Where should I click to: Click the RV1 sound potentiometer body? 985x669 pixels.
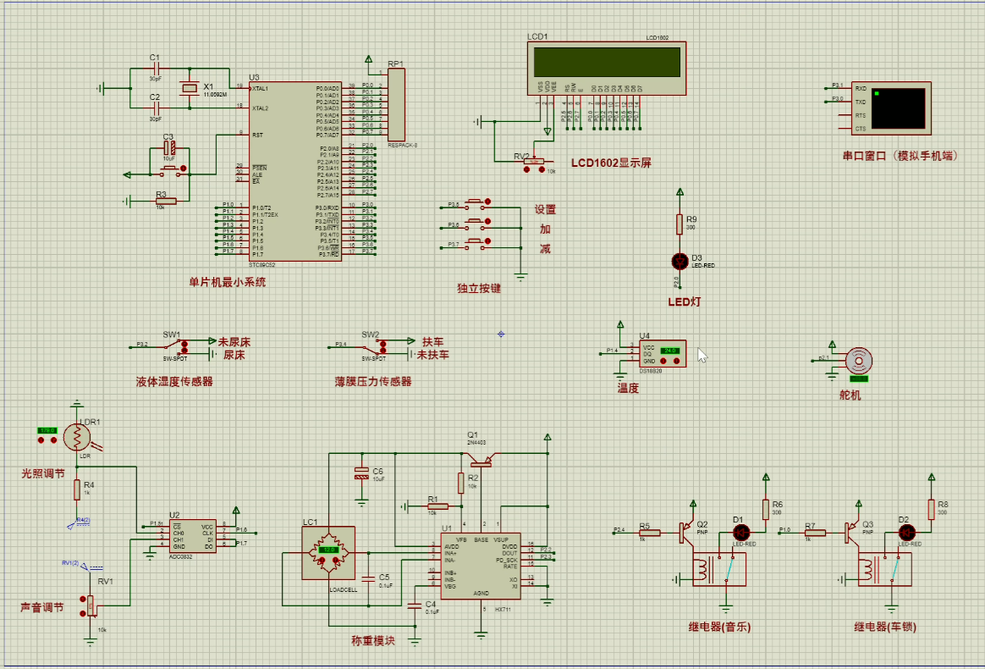91,606
